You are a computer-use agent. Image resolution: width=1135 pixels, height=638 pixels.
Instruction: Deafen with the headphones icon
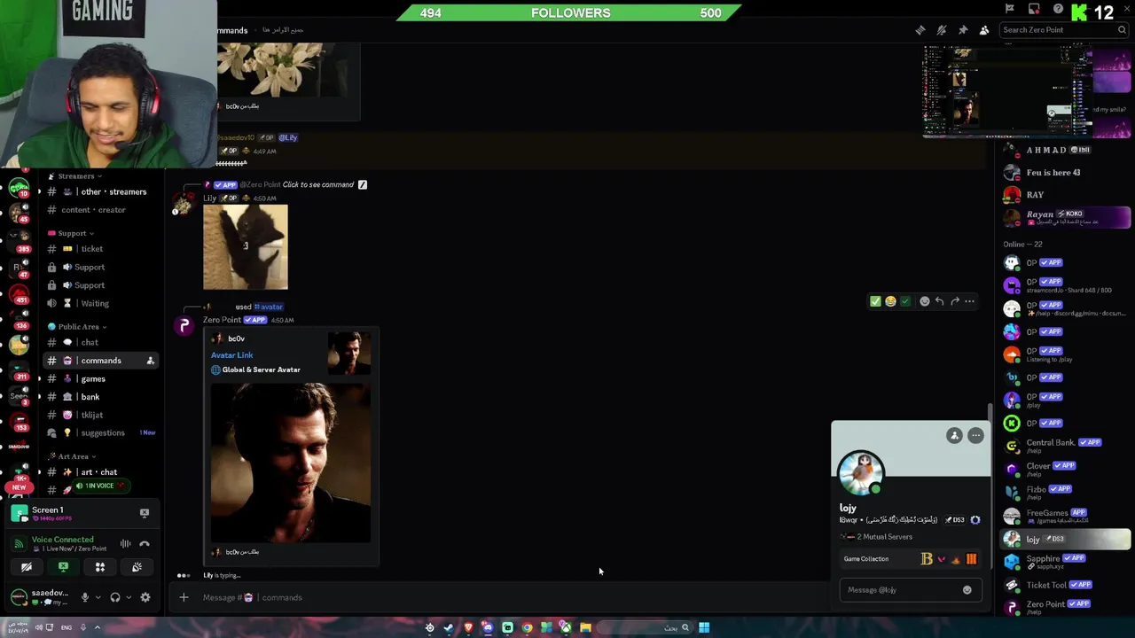click(x=114, y=597)
